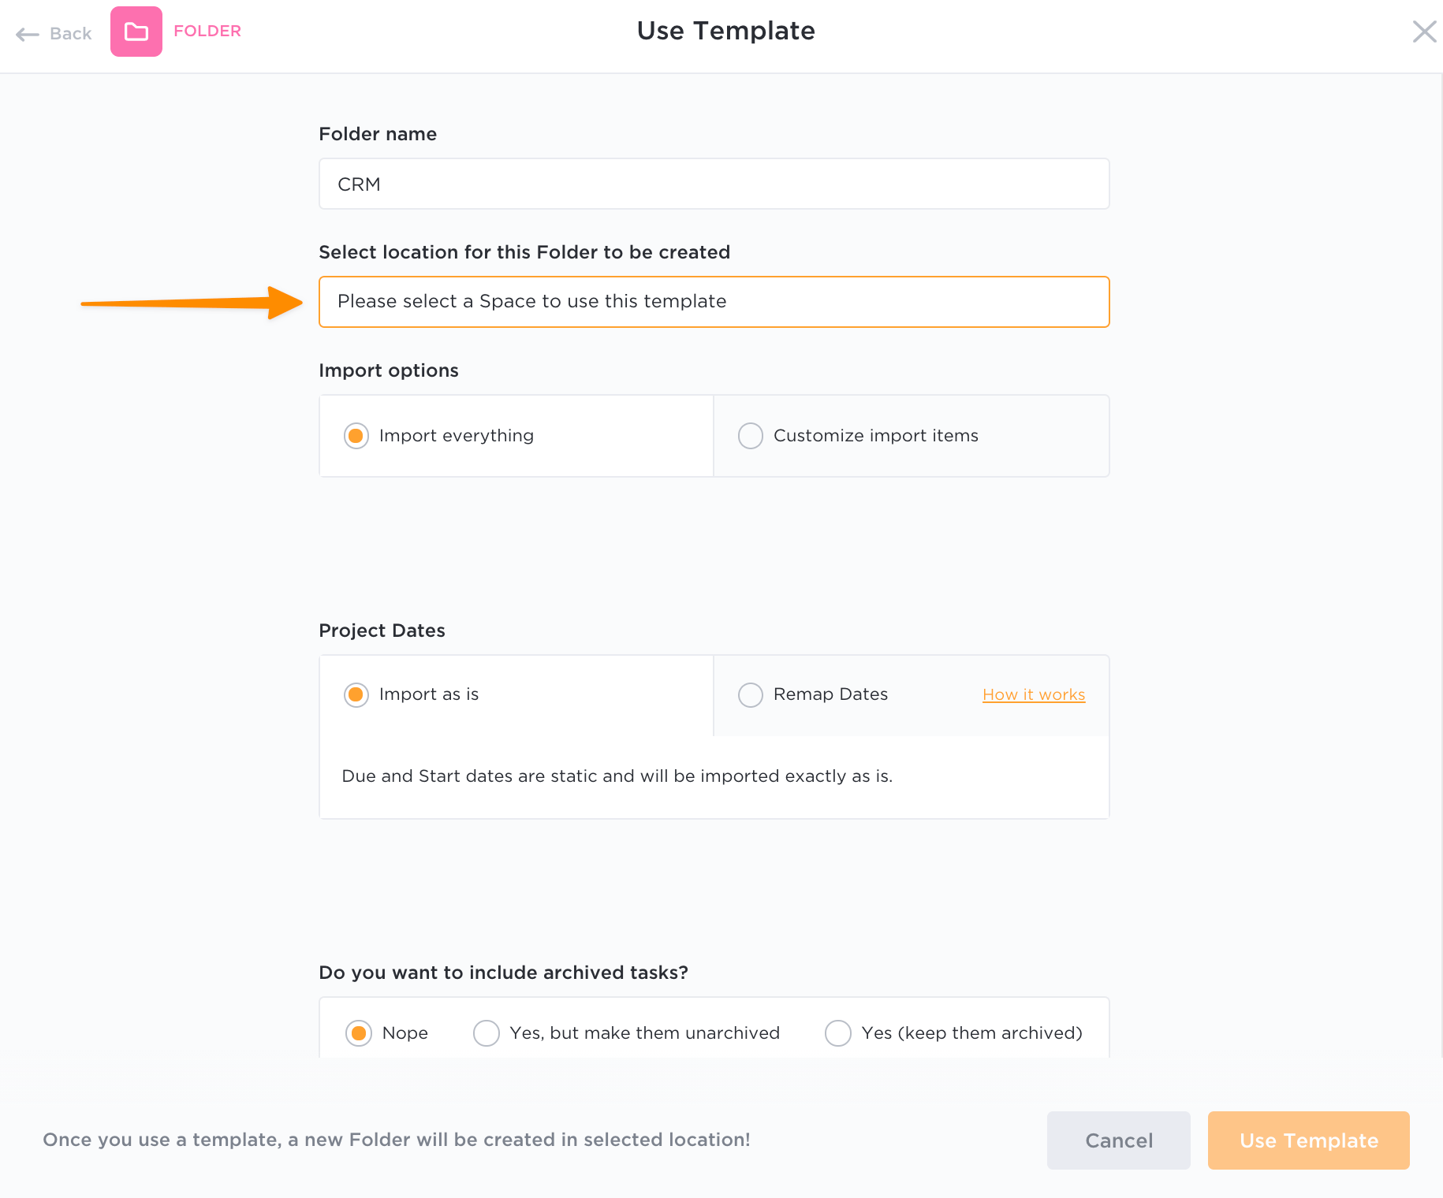Choose Customize import items option
1443x1198 pixels.
(x=875, y=436)
